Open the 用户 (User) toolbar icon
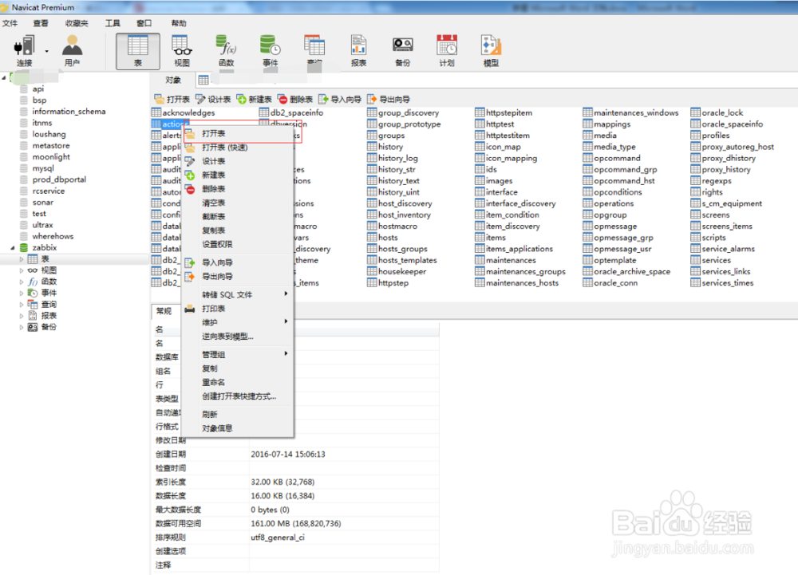This screenshot has height=575, width=798. (73, 51)
